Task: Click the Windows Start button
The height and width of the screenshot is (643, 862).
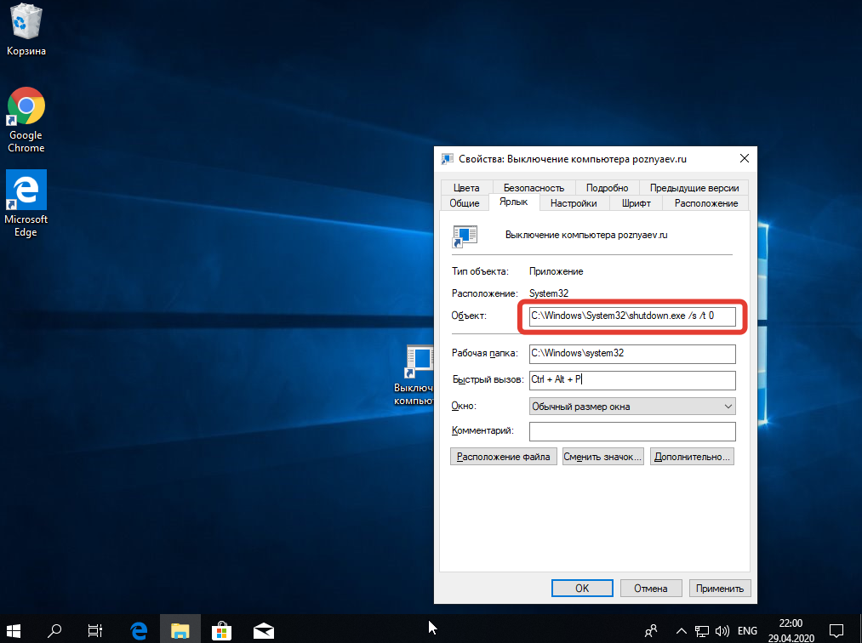Action: tap(16, 630)
